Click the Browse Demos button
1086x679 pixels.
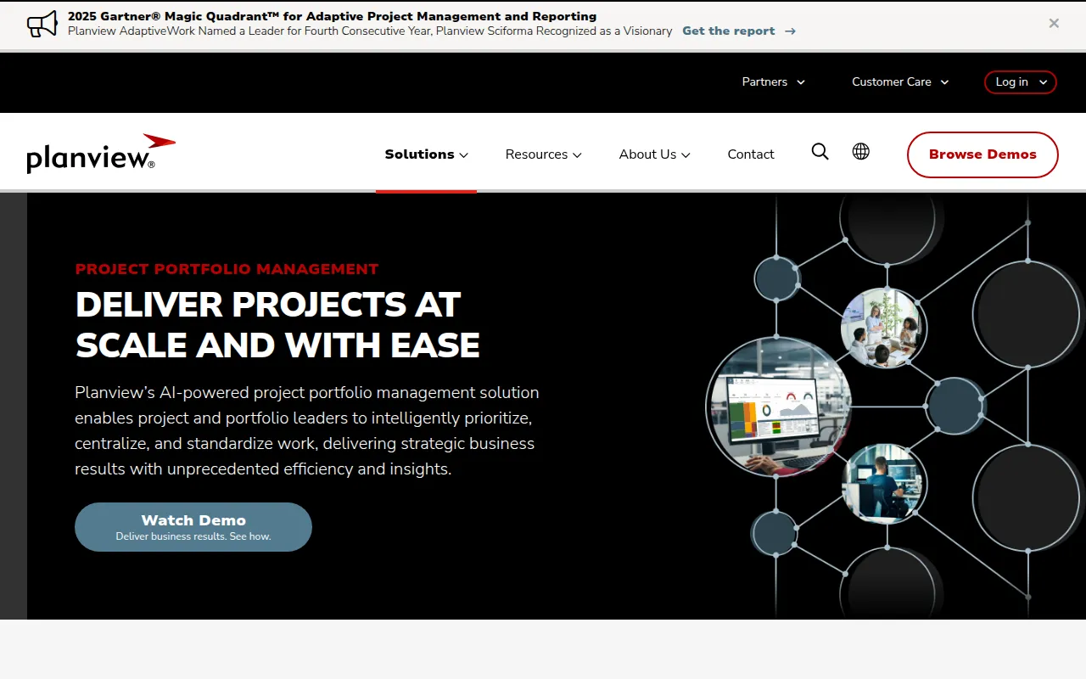[x=982, y=154]
